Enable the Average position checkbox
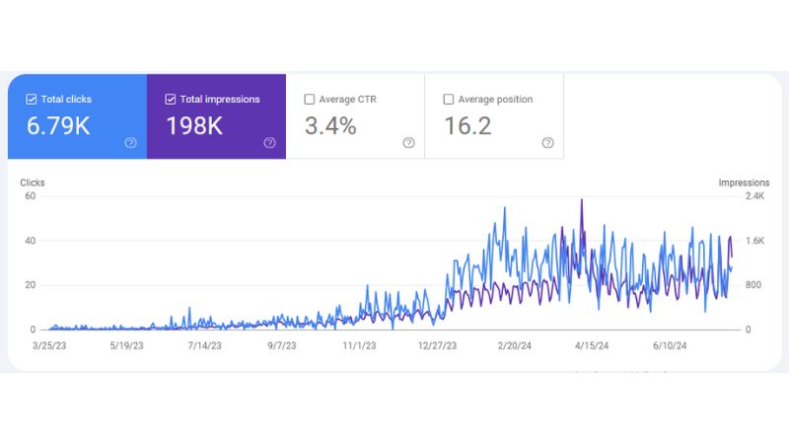 coord(449,100)
